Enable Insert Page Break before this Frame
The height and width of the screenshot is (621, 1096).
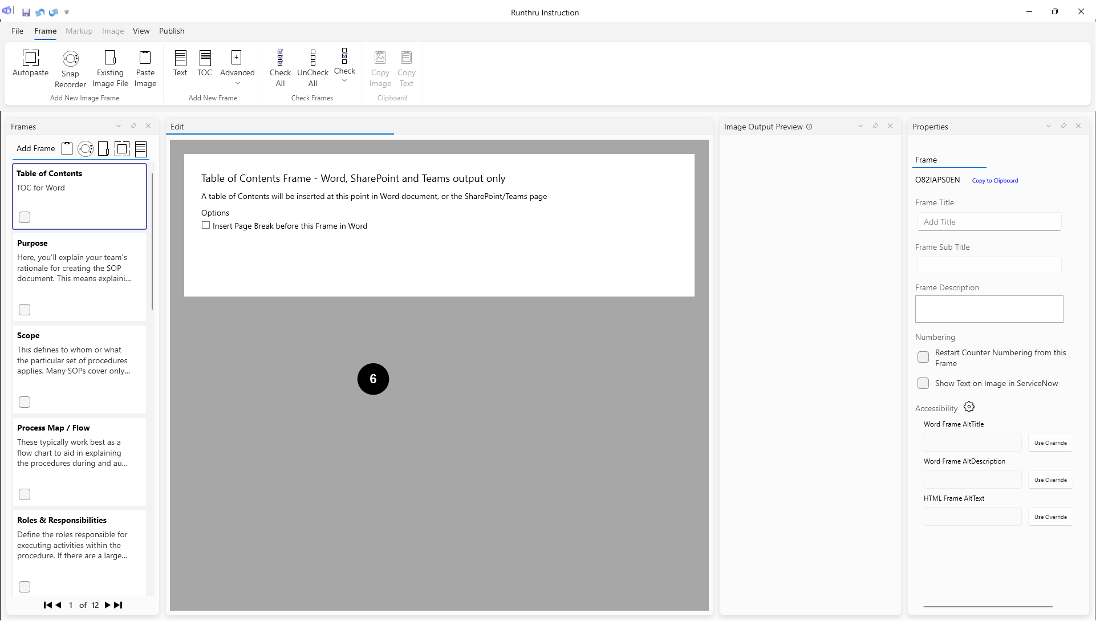coord(206,225)
